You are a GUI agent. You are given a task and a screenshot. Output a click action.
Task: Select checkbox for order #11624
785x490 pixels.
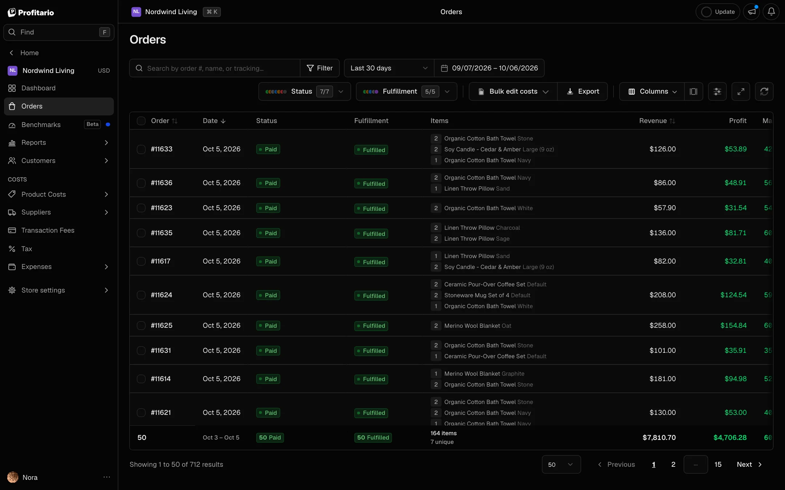141,295
